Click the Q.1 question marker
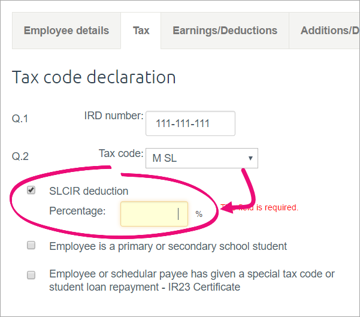This screenshot has height=317, width=360. (20, 119)
